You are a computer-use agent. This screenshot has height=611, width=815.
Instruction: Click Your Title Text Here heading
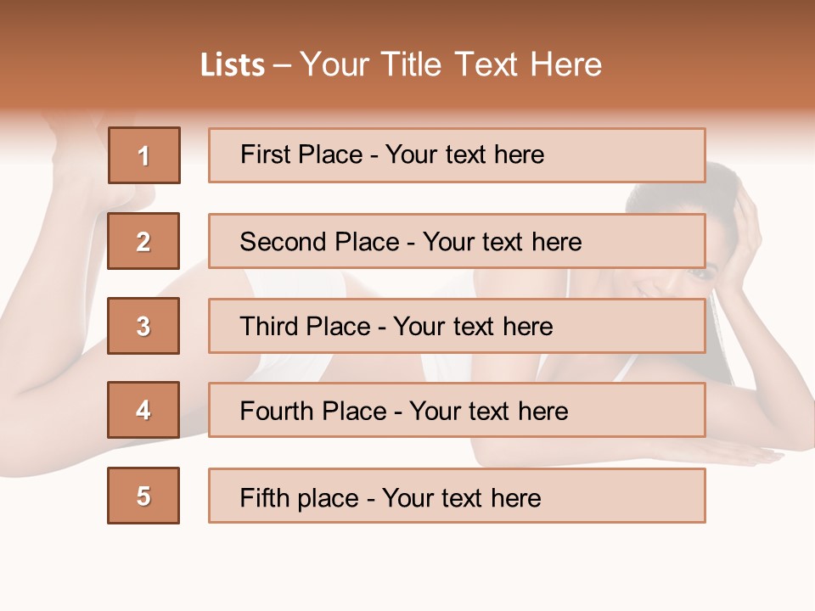[451, 64]
